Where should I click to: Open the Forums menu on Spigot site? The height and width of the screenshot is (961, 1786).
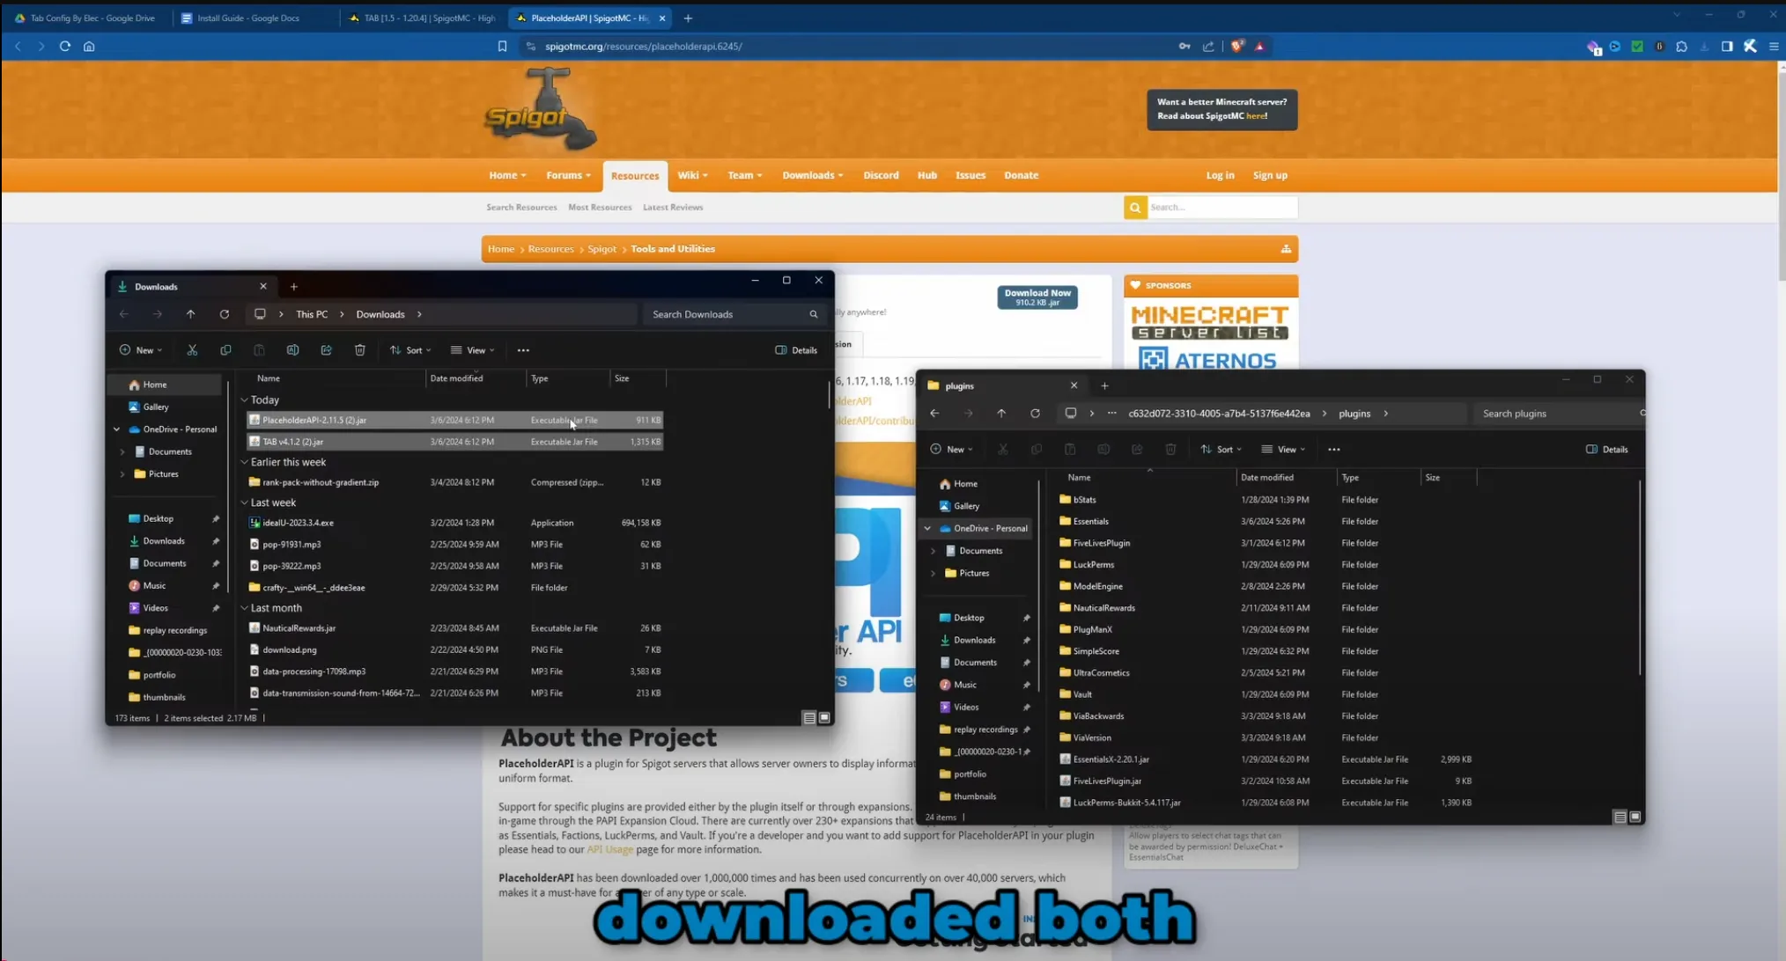[568, 175]
